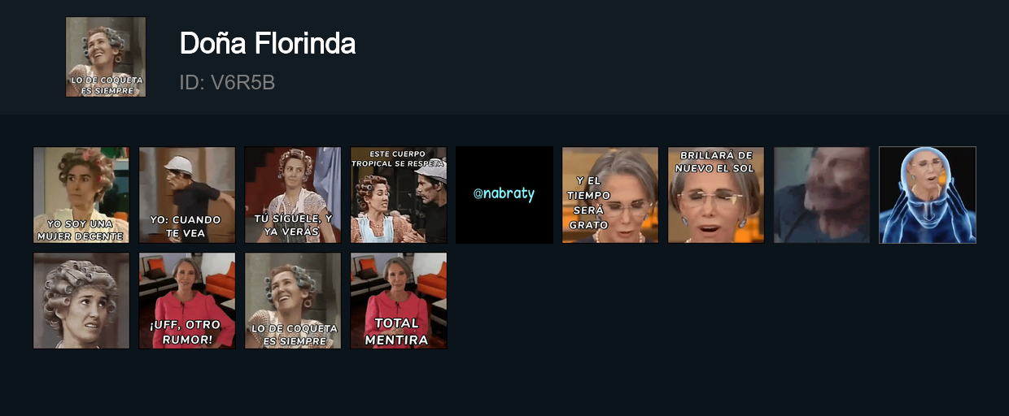Pick the sticker with man in gray cap
The width and height of the screenshot is (1009, 416).
[399, 195]
